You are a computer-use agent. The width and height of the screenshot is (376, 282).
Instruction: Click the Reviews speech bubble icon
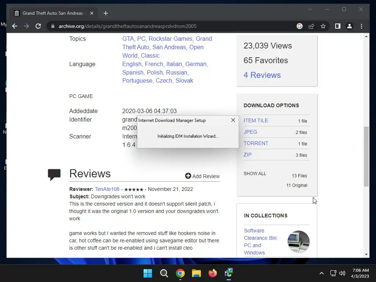coord(54,174)
